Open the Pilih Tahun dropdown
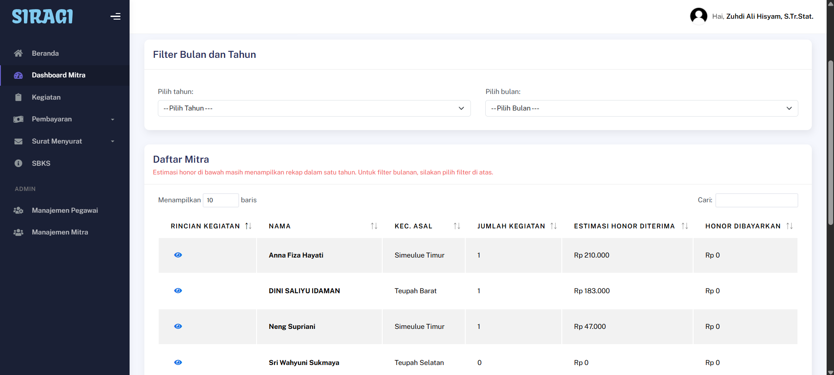834x375 pixels. coord(314,108)
